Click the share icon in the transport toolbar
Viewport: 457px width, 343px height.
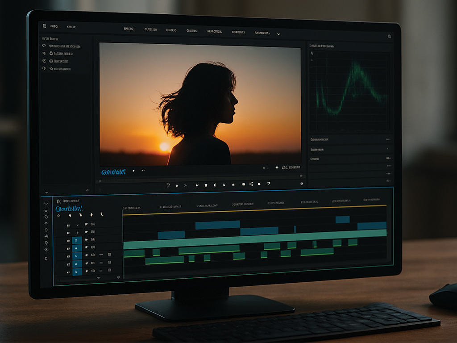tap(251, 184)
